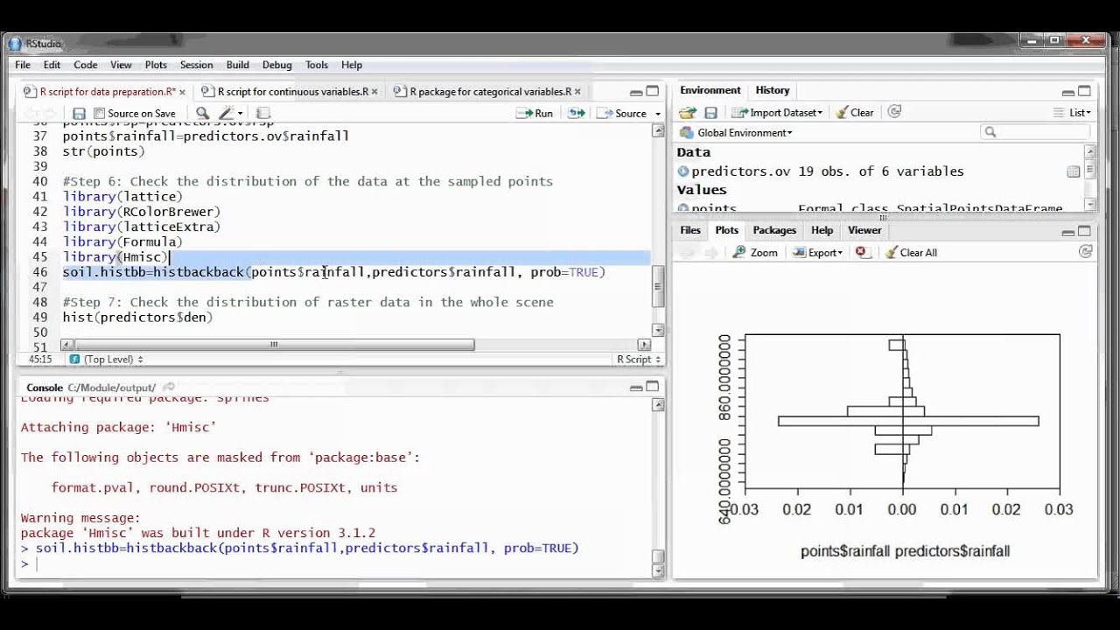The height and width of the screenshot is (630, 1120).
Task: Open the find and replace magnifier
Action: (x=202, y=113)
